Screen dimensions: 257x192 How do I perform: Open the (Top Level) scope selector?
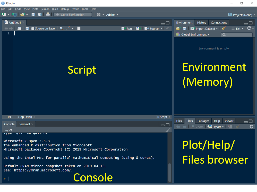pyautogui.click(x=26, y=117)
